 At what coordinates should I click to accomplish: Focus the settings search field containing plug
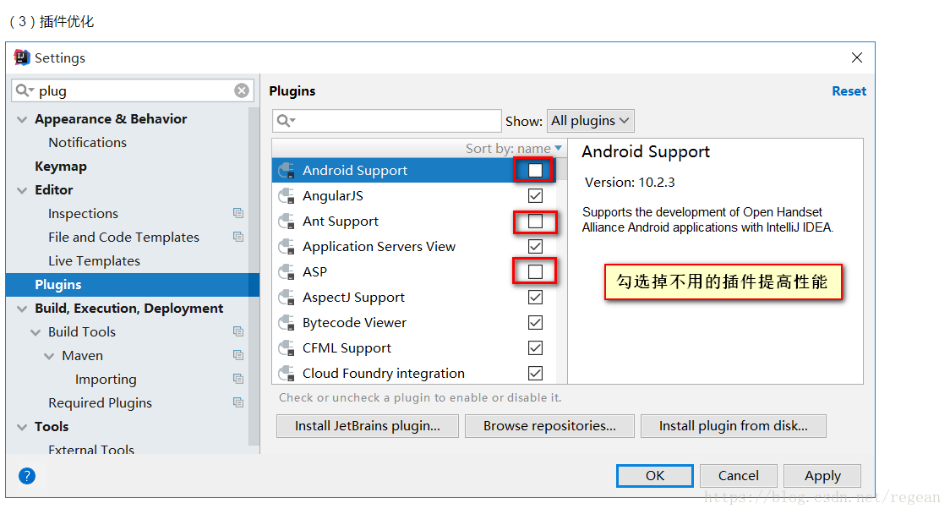[133, 91]
